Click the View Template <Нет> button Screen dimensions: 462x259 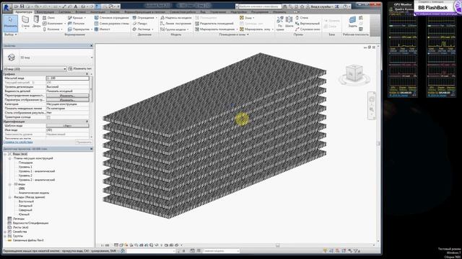point(67,126)
